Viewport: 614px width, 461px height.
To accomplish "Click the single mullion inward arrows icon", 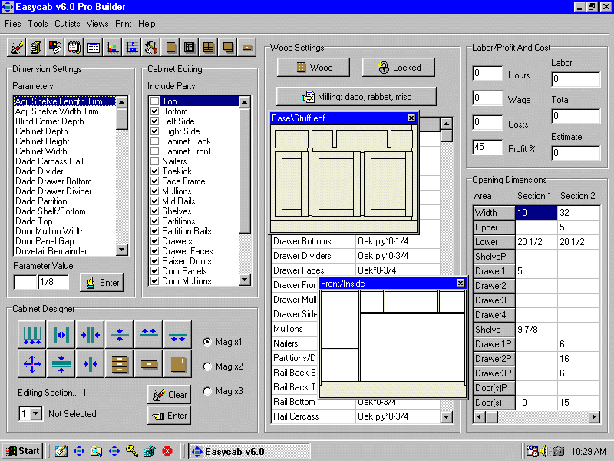I will tap(91, 363).
